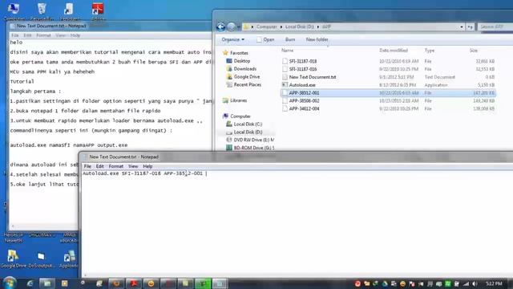513x289 pixels.
Task: Go forward in the Explorer window
Action: pos(231,26)
